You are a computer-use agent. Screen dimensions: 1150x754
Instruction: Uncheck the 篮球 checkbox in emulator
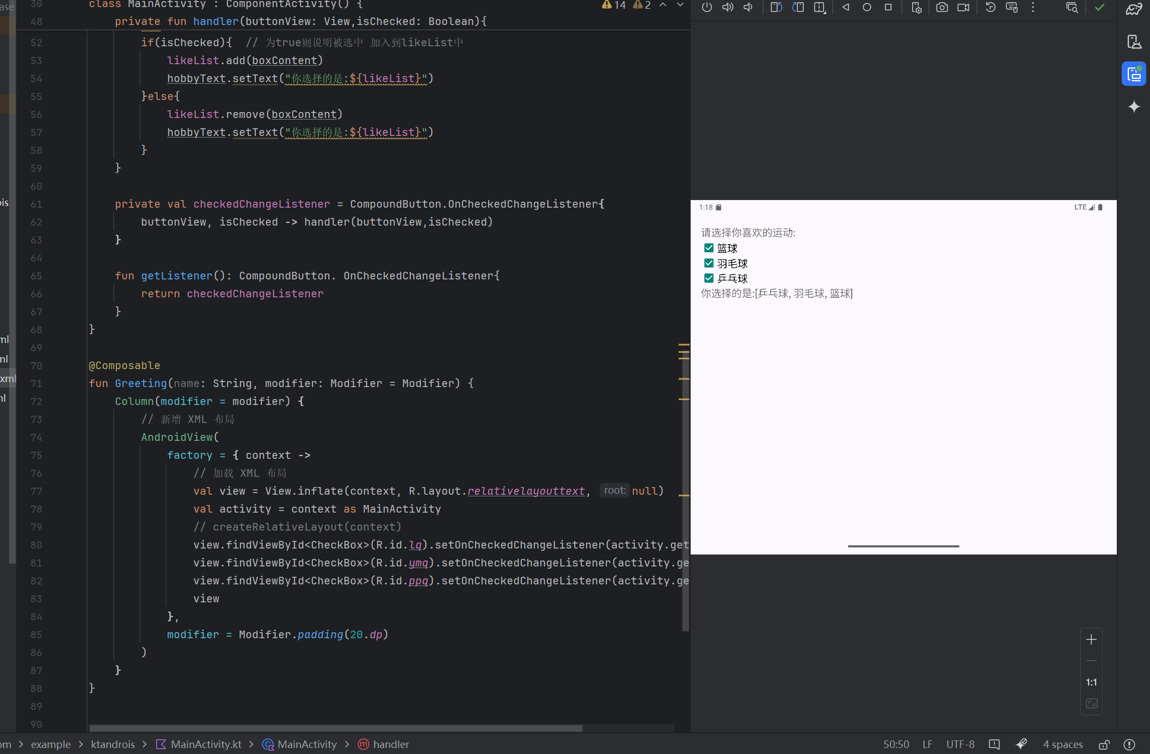pyautogui.click(x=709, y=248)
